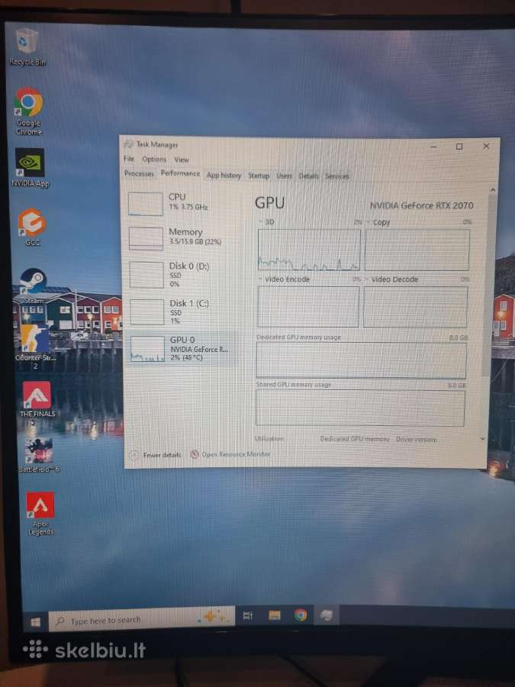Click the Fewer details arrow icon
Viewport: 515px width, 687px height.
tap(134, 455)
